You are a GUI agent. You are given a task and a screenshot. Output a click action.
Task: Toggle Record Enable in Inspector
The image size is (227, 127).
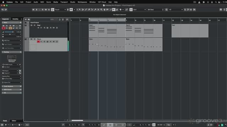[4, 28]
